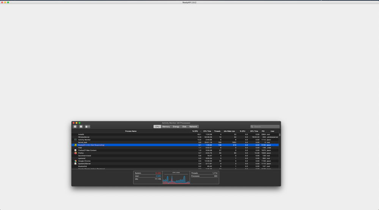The image size is (379, 210).
Task: Click the FirefoxCP Web Content process icon
Action: [x=75, y=151]
